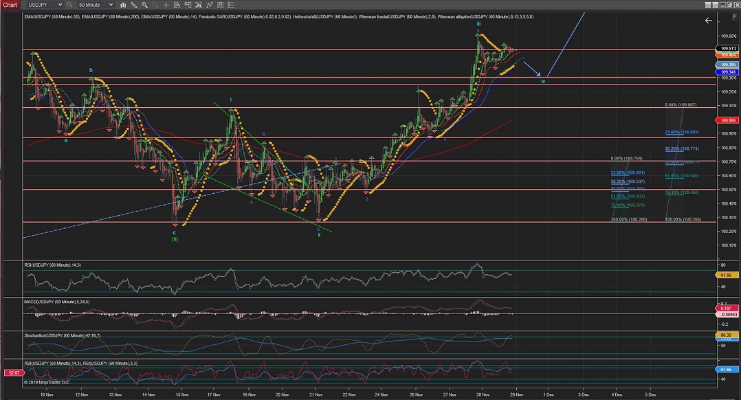The width and height of the screenshot is (741, 400).
Task: Select the crosshair cursor icon
Action: [x=166, y=5]
